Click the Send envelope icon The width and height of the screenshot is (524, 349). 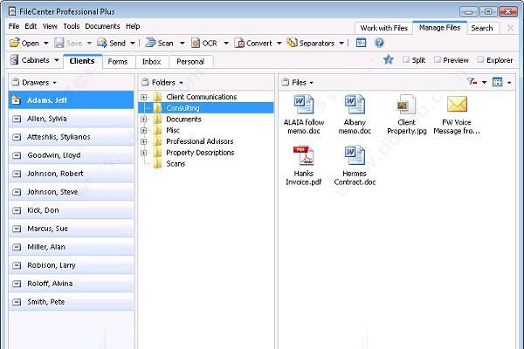click(x=102, y=43)
